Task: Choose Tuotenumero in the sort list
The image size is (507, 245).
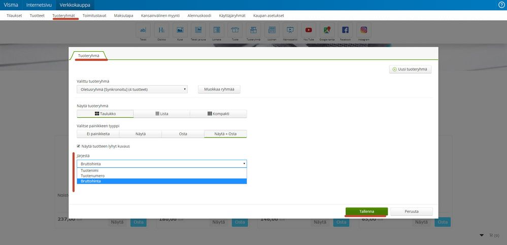Action: 162,176
